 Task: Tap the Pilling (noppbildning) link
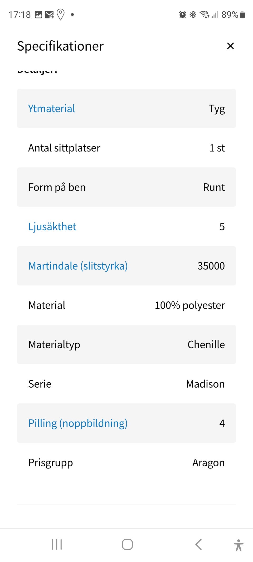pos(78,423)
